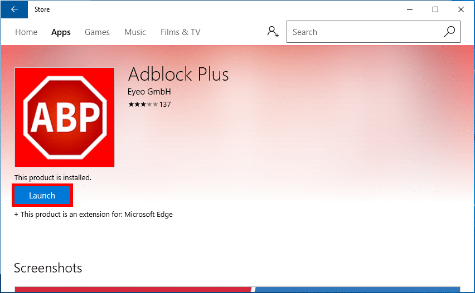Switch to the Apps tab
The width and height of the screenshot is (475, 293).
point(61,32)
